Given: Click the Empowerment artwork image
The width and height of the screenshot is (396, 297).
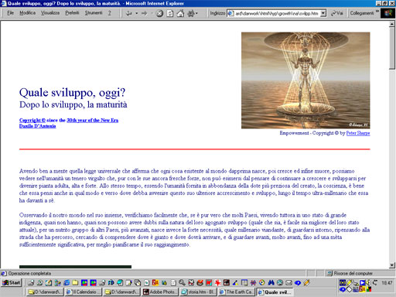Looking at the screenshot, I should pos(306,80).
